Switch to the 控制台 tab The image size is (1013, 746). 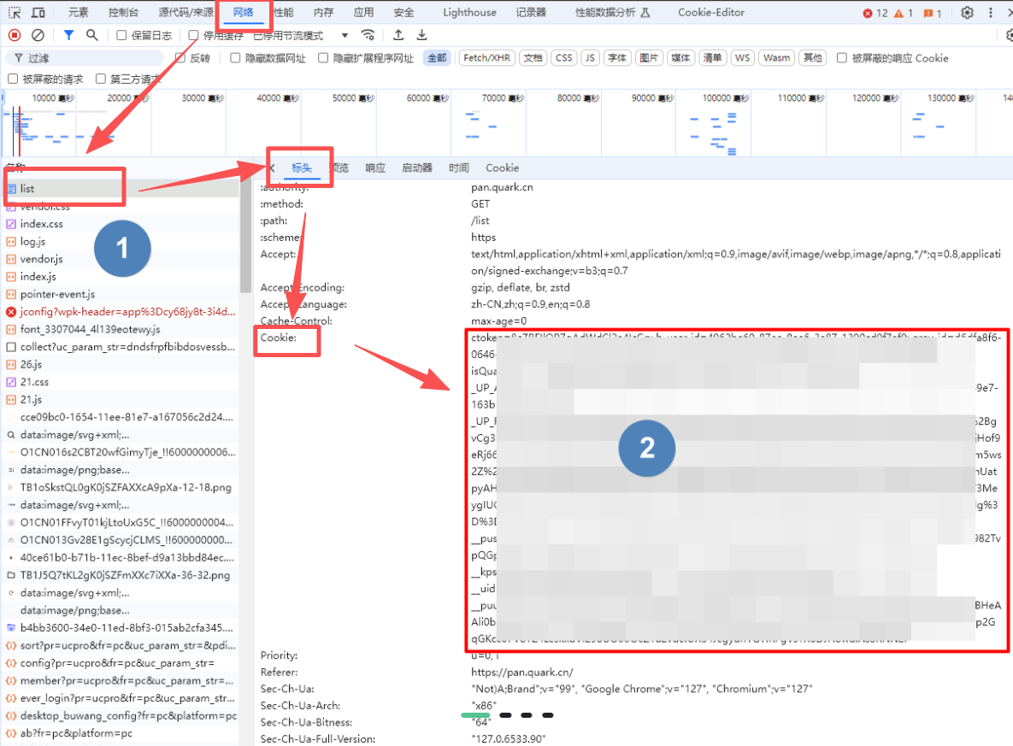click(124, 13)
